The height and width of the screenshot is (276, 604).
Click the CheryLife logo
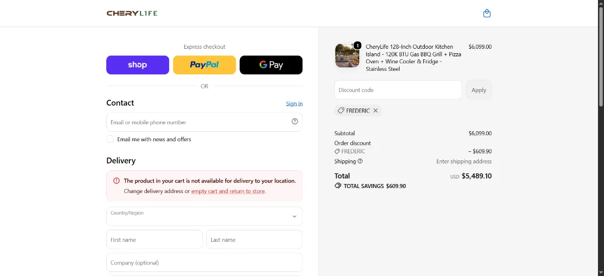point(132,13)
